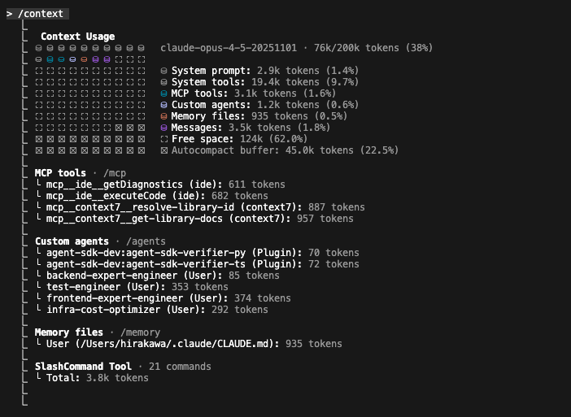Image resolution: width=571 pixels, height=417 pixels.
Task: Click the Autocompact buffer legend icon
Action: tap(164, 150)
